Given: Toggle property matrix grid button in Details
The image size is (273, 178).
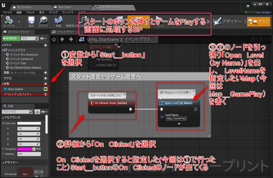Looking at the screenshot, I should click(x=38, y=112).
